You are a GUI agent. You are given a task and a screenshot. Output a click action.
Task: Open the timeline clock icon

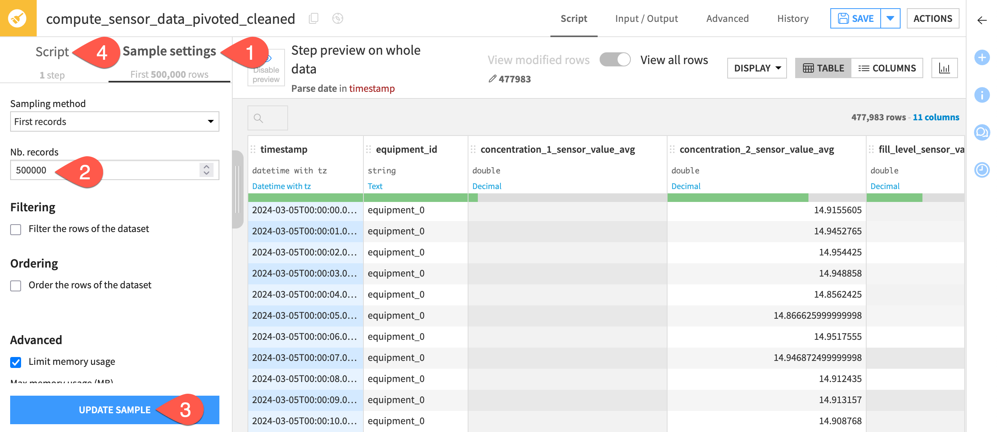[x=982, y=170]
